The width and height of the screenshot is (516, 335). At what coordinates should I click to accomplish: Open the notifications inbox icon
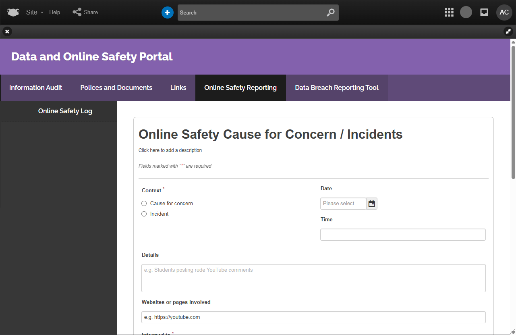click(x=484, y=12)
